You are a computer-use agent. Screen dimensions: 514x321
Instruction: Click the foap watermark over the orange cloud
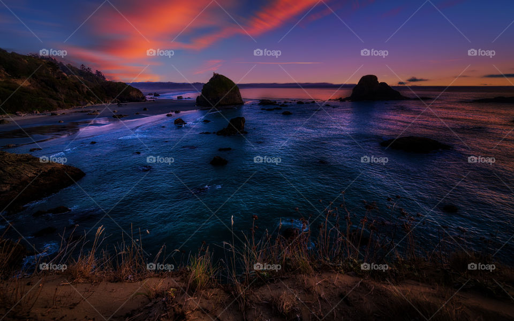tap(160, 53)
